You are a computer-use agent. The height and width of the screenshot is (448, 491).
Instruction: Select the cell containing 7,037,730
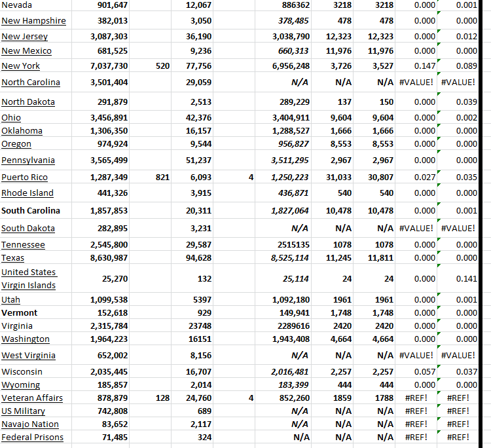coord(109,66)
